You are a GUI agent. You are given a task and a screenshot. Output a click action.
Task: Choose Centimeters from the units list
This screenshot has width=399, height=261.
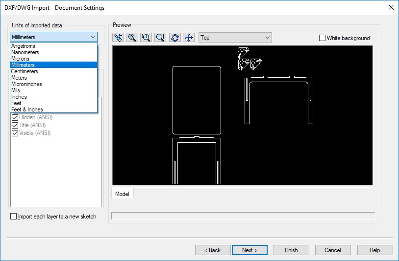coord(54,71)
